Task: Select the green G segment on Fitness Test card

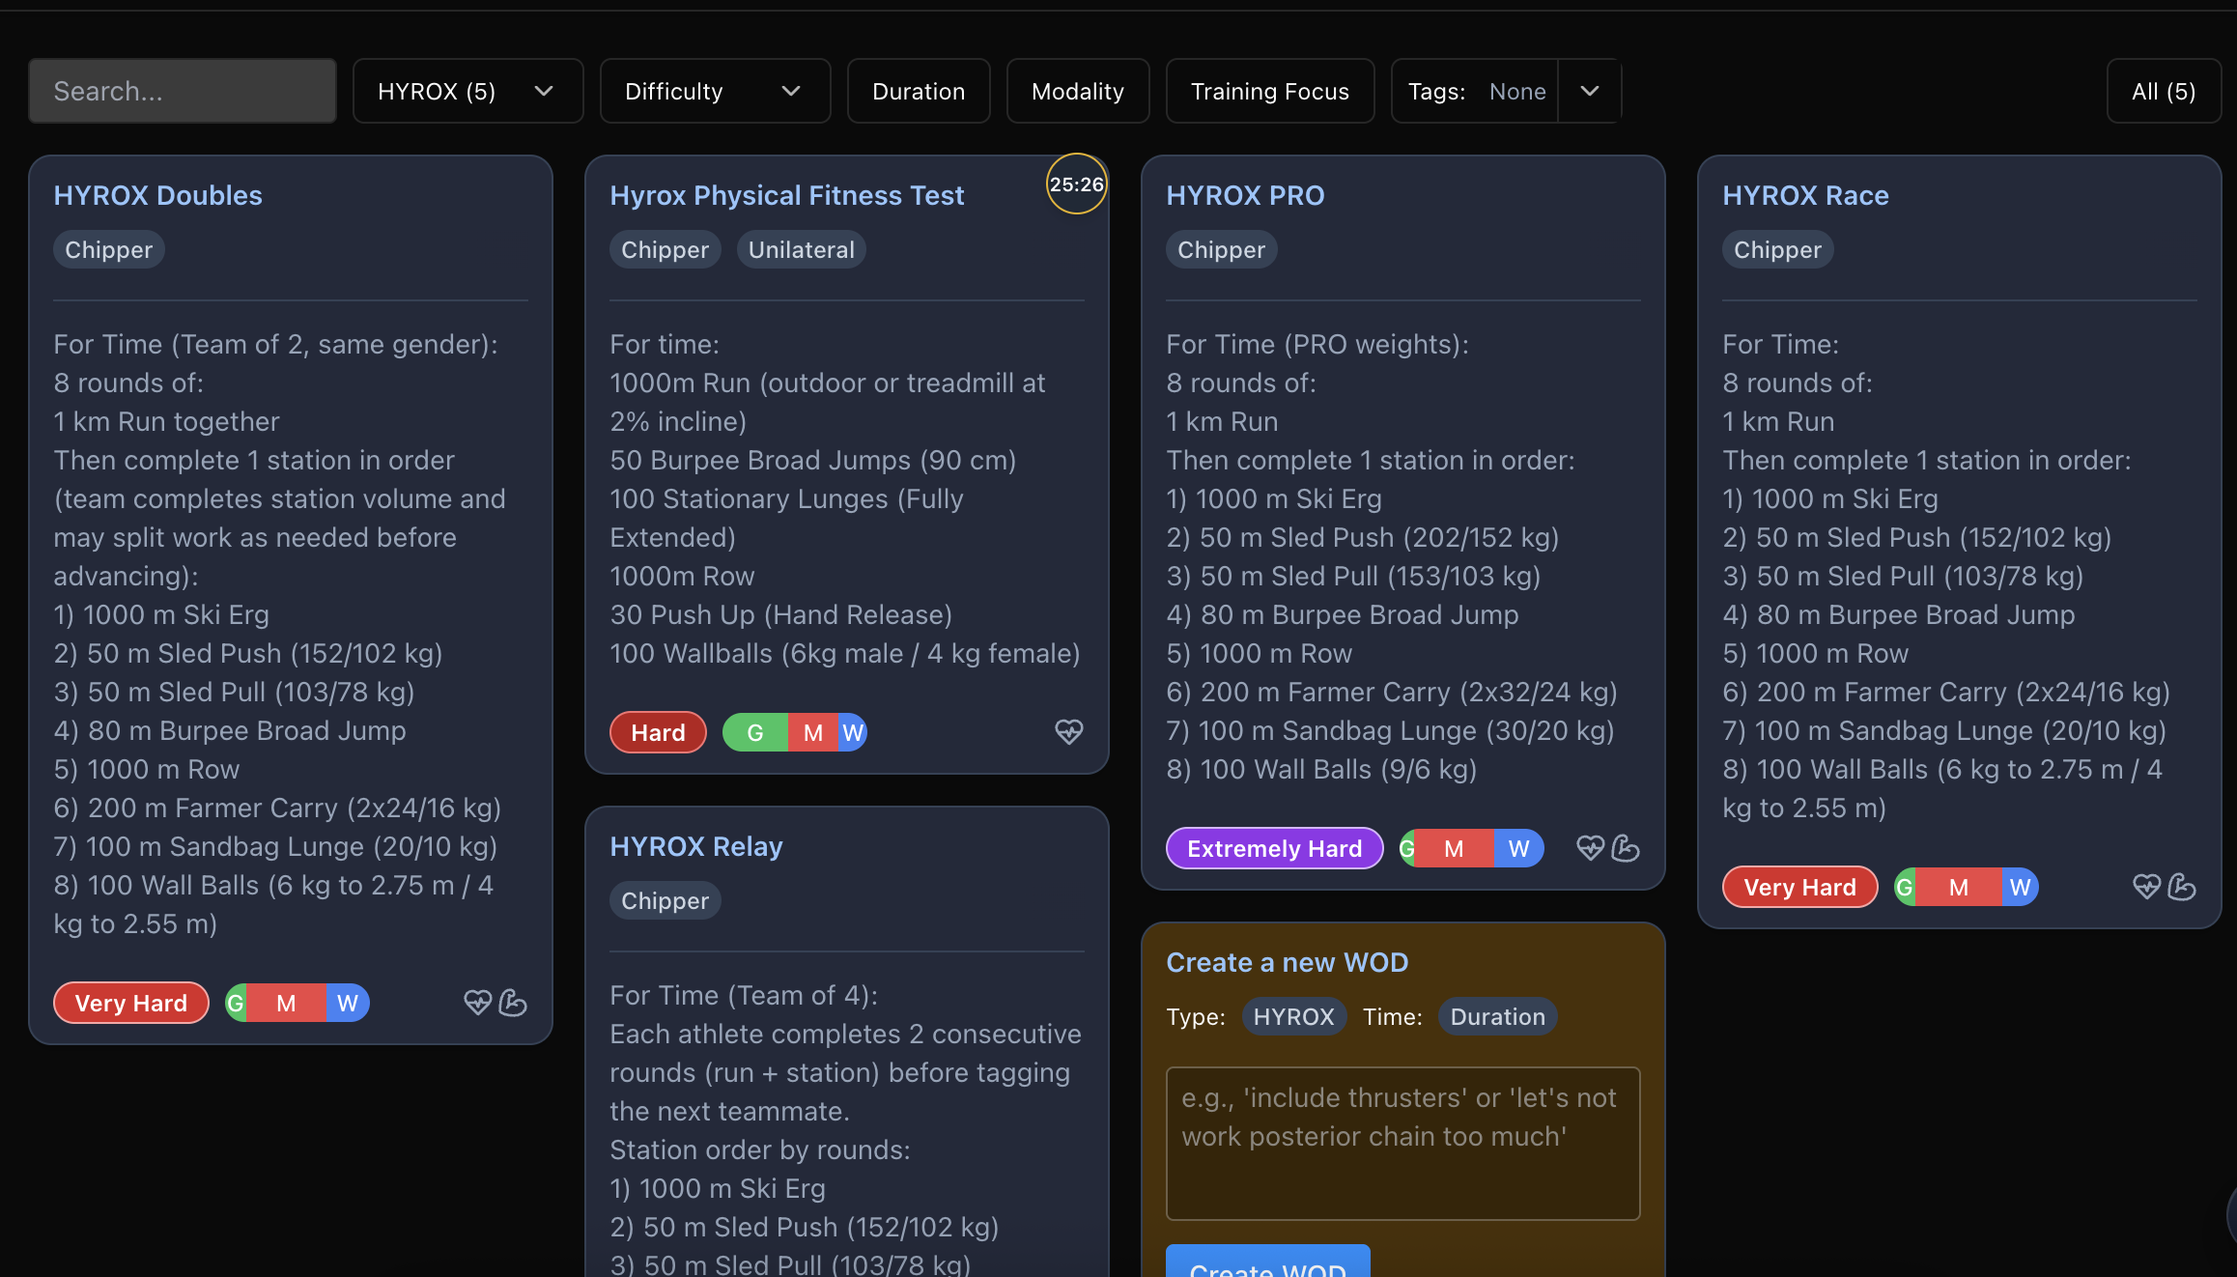Action: coord(755,732)
